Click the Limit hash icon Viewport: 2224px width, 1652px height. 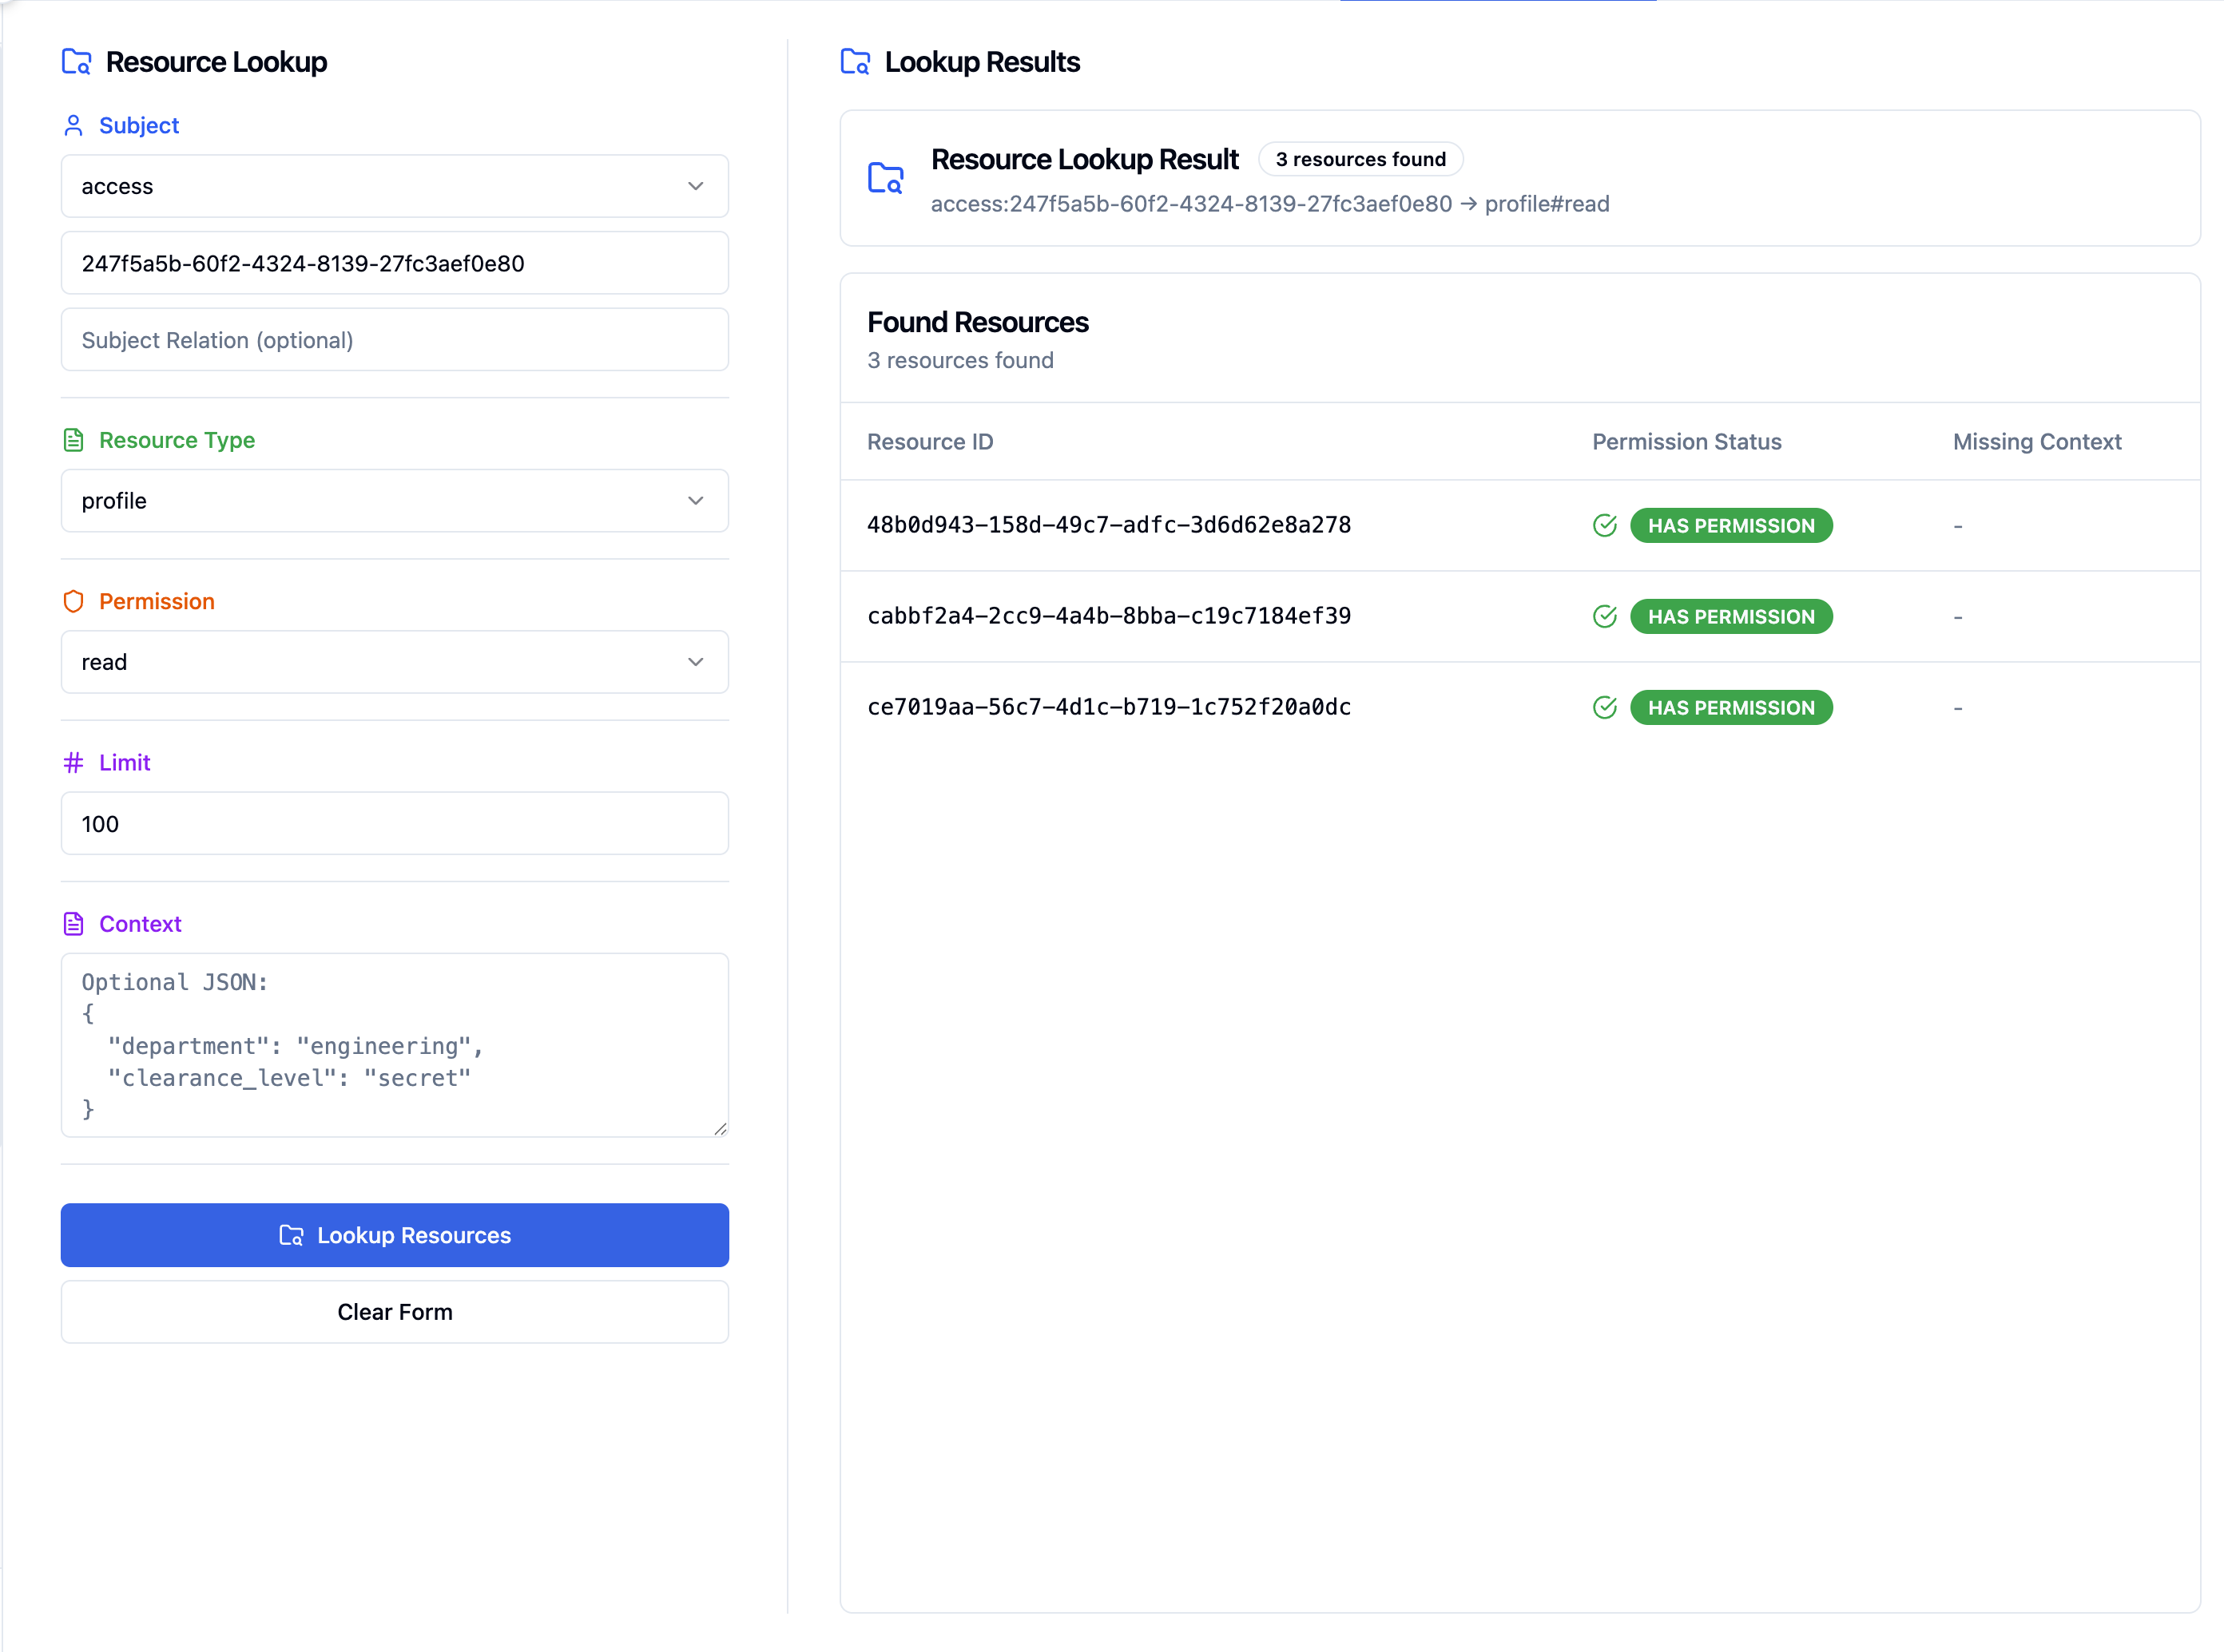tap(73, 763)
